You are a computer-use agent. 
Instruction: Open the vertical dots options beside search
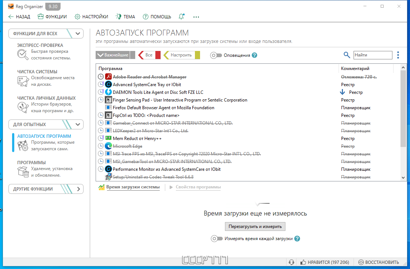[x=398, y=55]
